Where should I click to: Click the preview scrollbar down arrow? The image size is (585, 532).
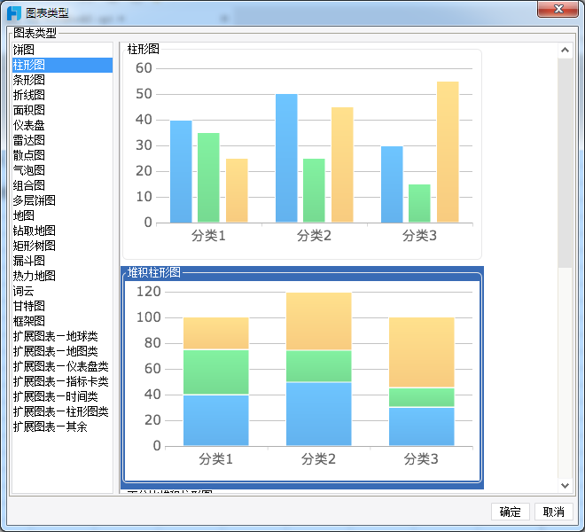point(565,485)
